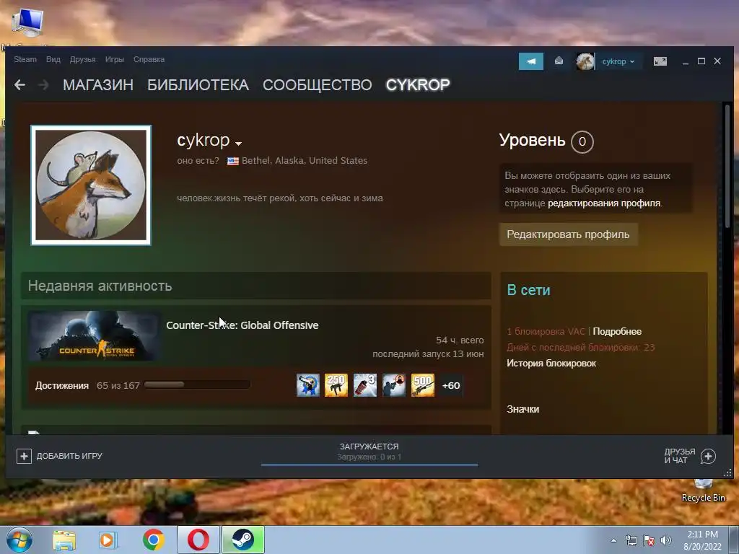Image resolution: width=739 pixels, height=554 pixels.
Task: Click the ДРУЗЬЯ И ЧАТ label
Action: point(680,456)
